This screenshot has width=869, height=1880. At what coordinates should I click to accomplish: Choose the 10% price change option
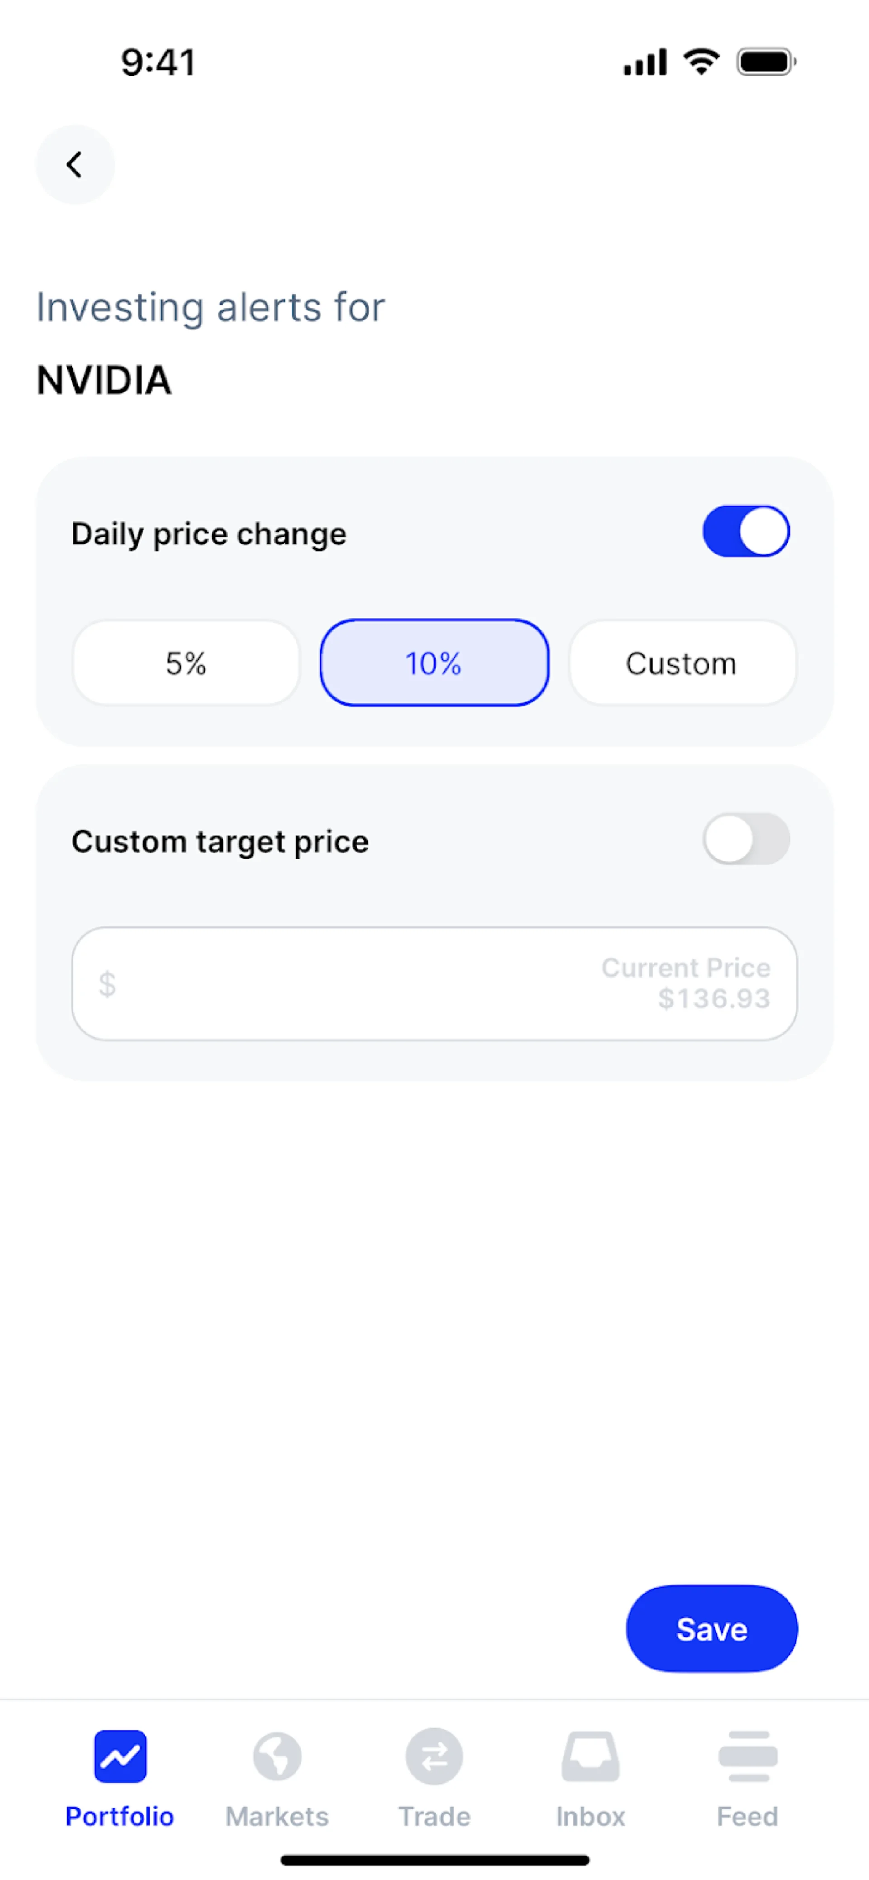[434, 663]
